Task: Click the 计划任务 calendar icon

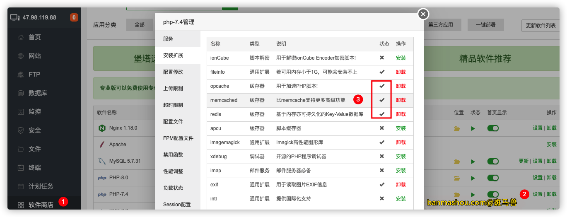Action: pos(21,186)
